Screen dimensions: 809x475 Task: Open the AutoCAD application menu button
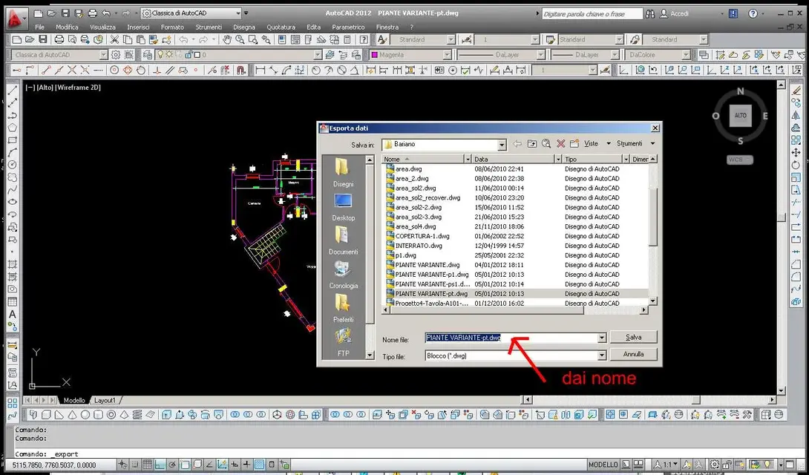pos(16,19)
